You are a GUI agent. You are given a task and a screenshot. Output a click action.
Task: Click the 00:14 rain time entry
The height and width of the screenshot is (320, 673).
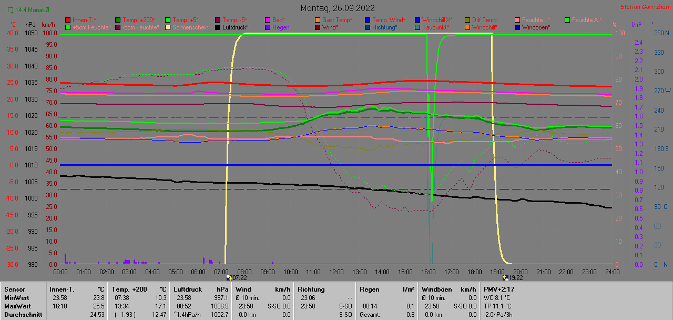370,306
